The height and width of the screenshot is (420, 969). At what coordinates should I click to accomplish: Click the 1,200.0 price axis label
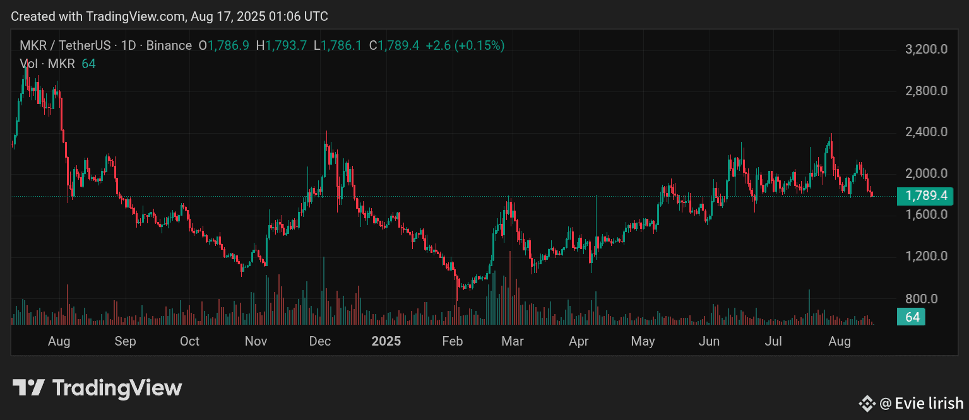point(926,256)
